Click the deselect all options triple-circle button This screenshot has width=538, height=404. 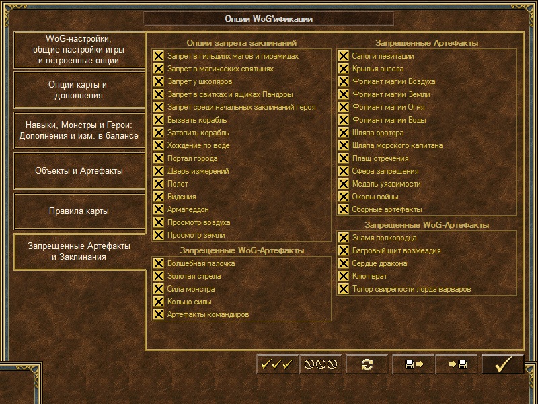point(321,364)
